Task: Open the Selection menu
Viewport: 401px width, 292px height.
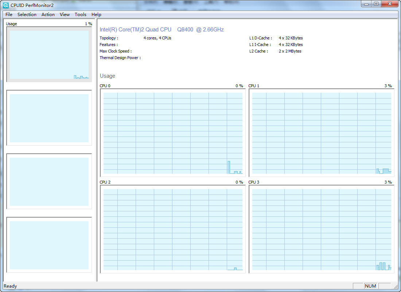Action: (x=27, y=15)
